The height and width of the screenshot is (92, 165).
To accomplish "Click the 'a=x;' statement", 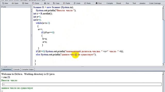I will click(x=45, y=42).
